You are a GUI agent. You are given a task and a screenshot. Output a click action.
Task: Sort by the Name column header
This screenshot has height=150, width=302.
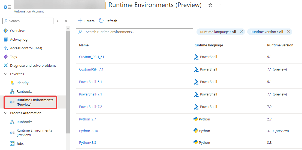(84, 45)
